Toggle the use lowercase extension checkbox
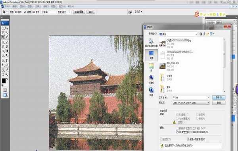Viewport: 238px width, 151px height. [188, 139]
